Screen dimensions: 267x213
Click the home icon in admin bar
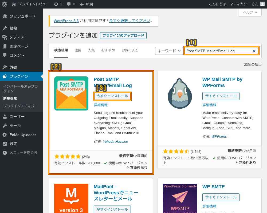(14, 4)
